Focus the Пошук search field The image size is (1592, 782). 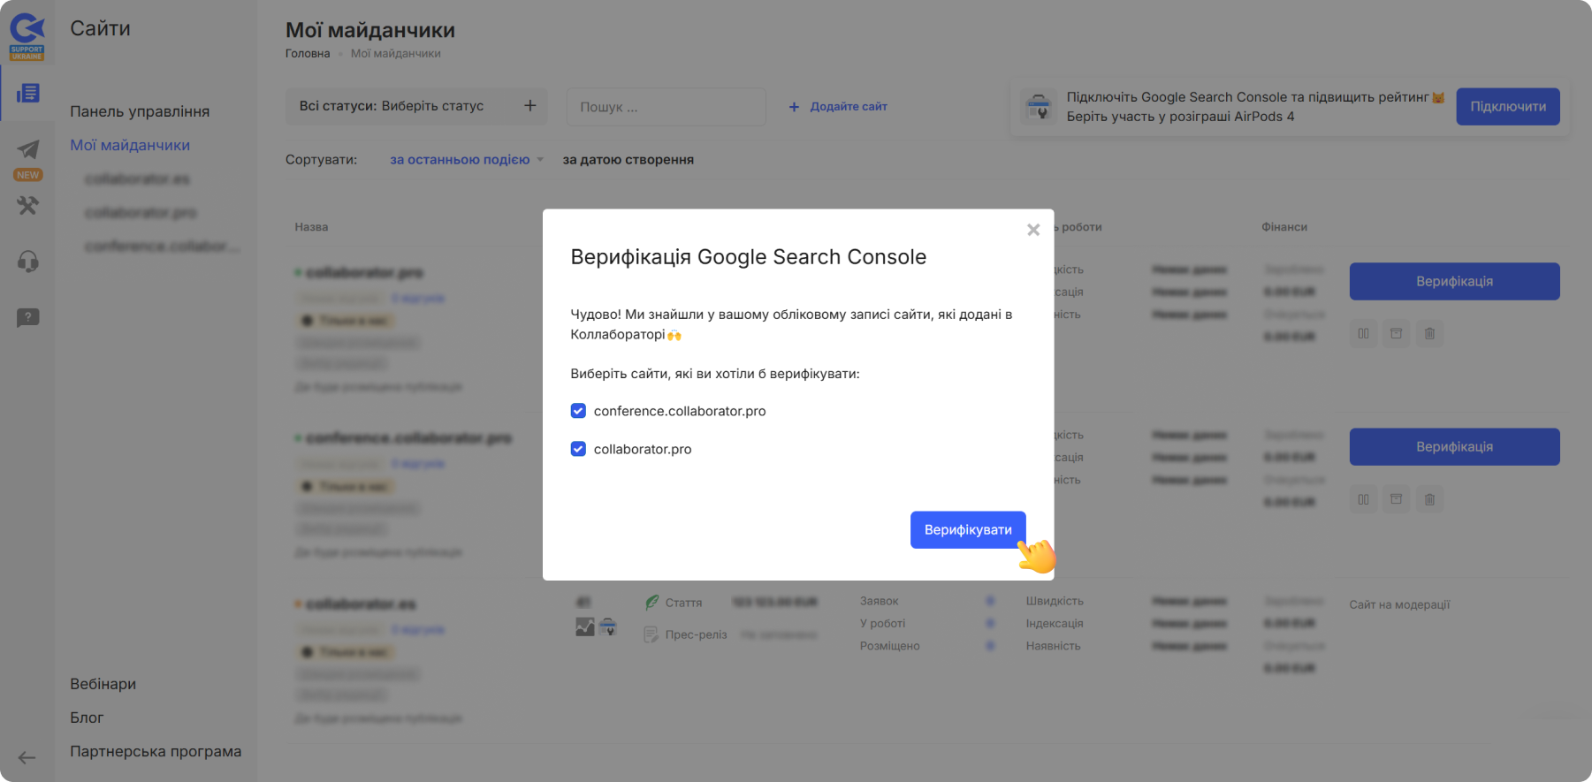coord(666,106)
